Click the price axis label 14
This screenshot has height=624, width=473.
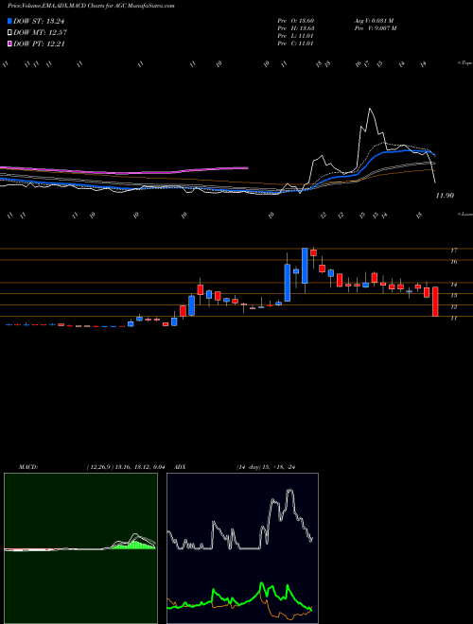pyautogui.click(x=453, y=285)
